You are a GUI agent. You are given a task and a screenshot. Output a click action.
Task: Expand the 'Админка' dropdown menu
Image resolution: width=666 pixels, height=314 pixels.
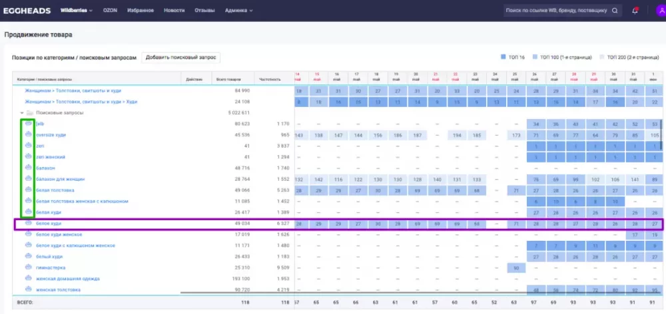(x=238, y=11)
